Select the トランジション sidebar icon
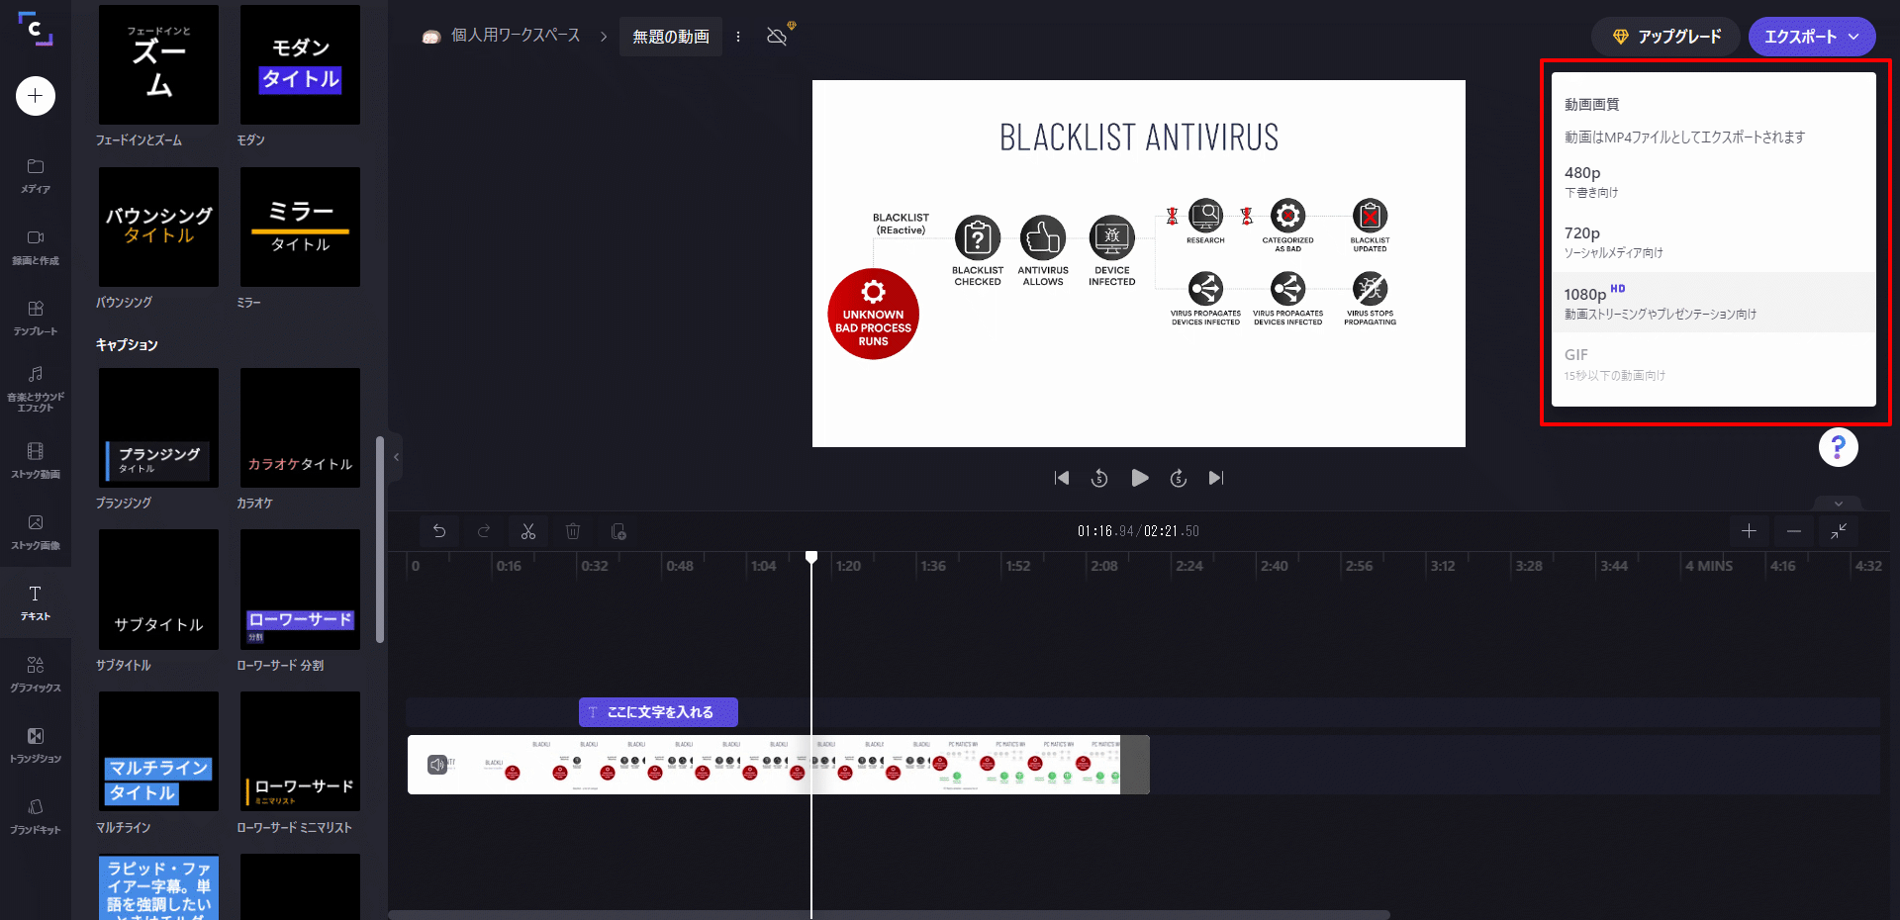This screenshot has width=1900, height=920. tap(36, 745)
